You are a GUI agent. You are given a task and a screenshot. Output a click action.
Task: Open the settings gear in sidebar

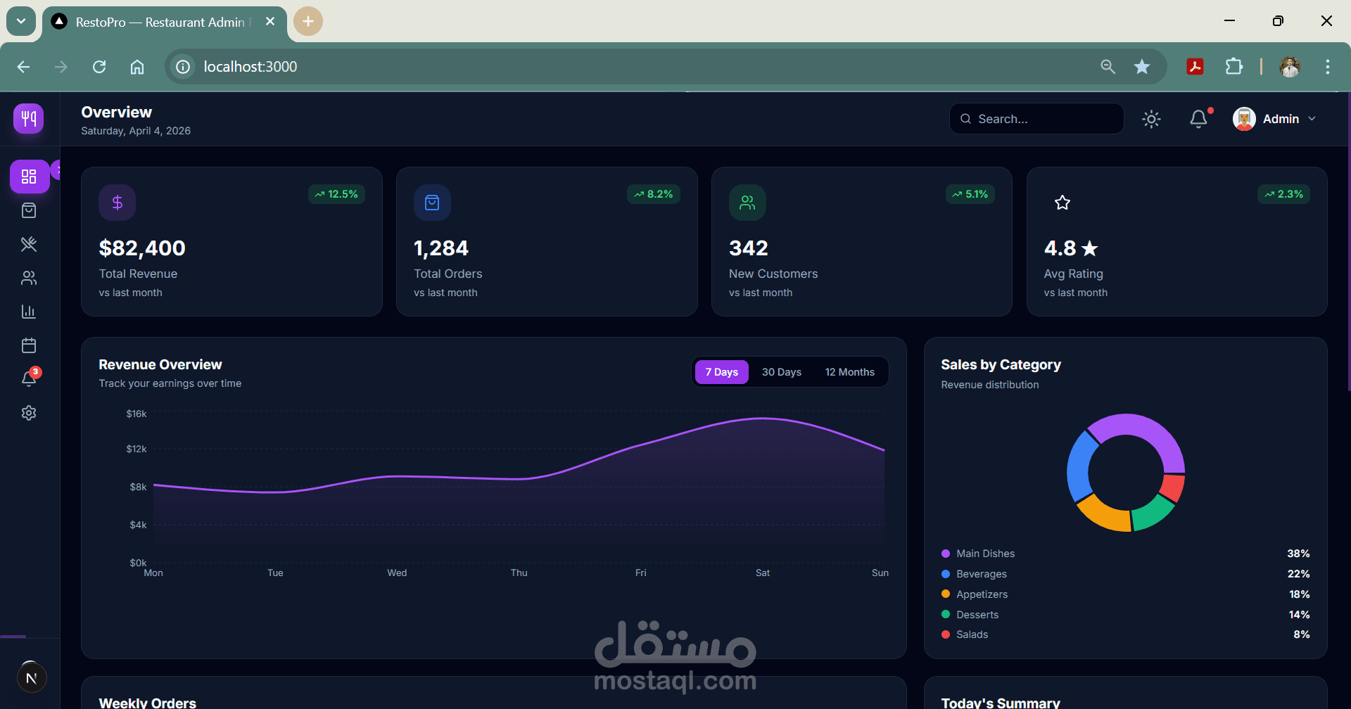(x=29, y=413)
